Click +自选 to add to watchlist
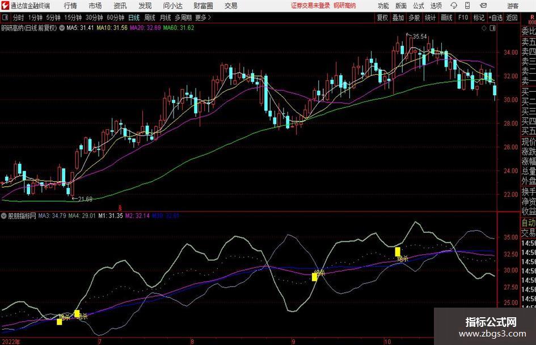Image resolution: width=536 pixels, height=345 pixels. tap(495, 18)
